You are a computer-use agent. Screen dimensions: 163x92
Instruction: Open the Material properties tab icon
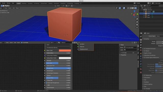pyautogui.click(x=141, y=69)
